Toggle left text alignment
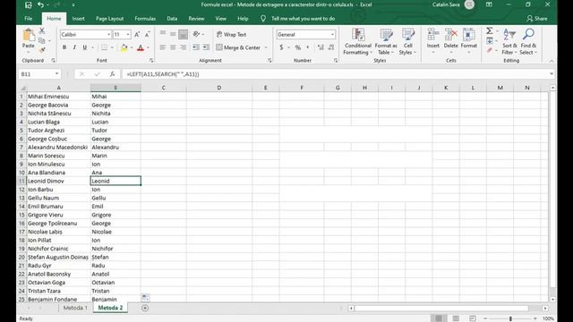The image size is (573, 322). point(163,47)
